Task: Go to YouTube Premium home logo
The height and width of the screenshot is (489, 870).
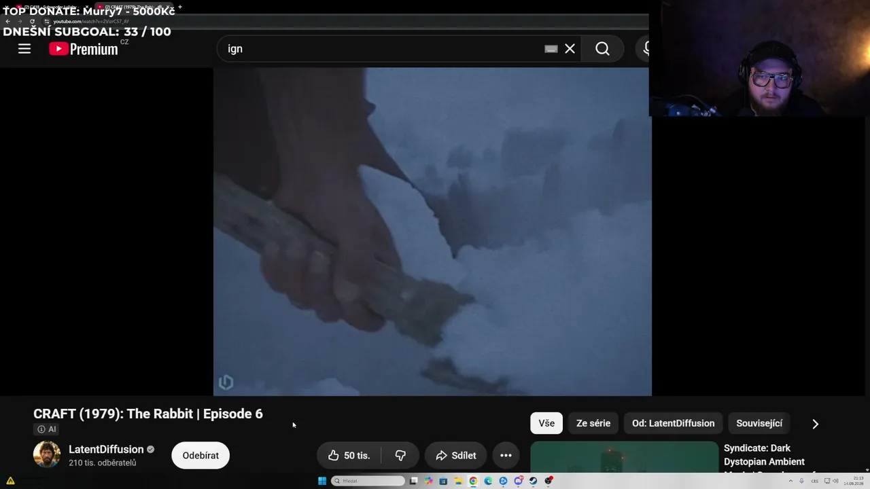Action: 84,49
